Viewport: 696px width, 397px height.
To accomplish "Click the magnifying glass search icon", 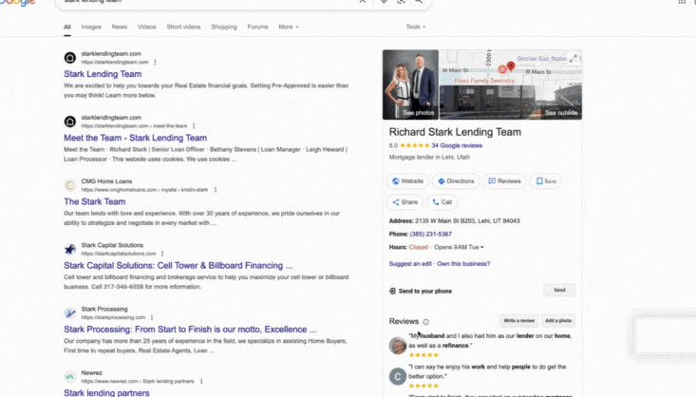I will coord(419,1).
